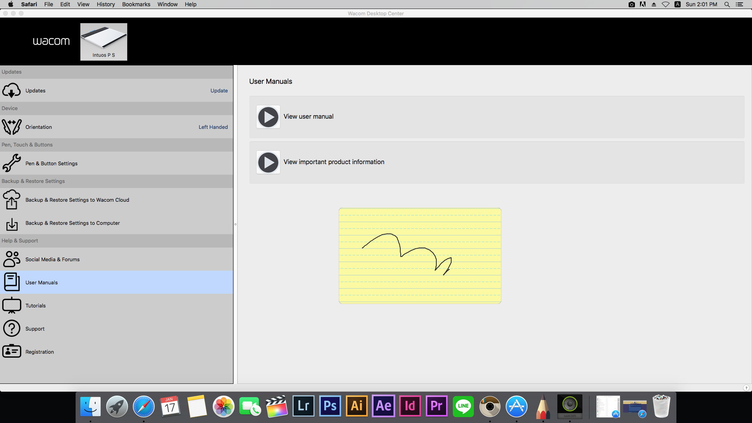The image size is (752, 423).
Task: Open Finder from the Dock
Action: pyautogui.click(x=90, y=406)
